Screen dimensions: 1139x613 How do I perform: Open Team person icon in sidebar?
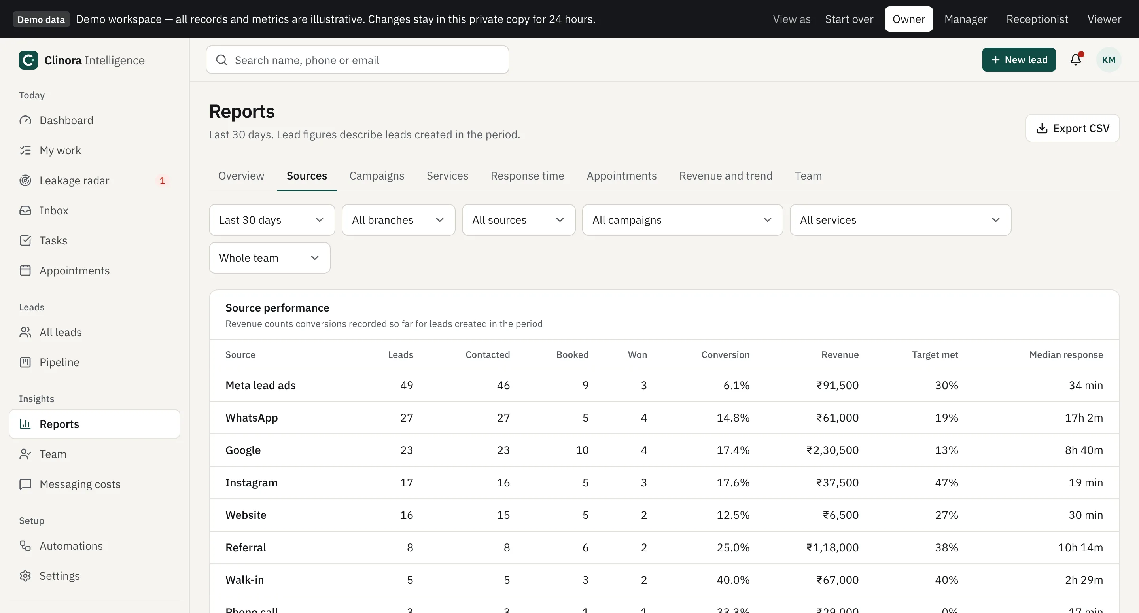25,454
